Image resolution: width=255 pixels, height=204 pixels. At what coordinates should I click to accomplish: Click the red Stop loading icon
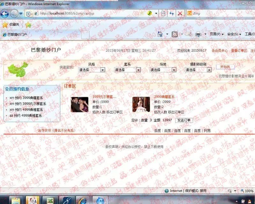(180, 13)
